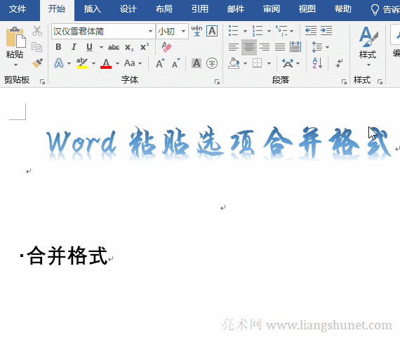Viewport: 400px width, 337px height.
Task: Shrink font size icon
Action: click(175, 63)
